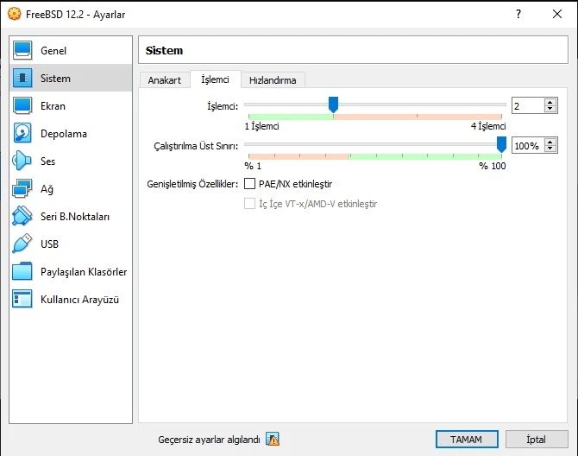Viewport: 578px width, 456px height.
Task: Click the 'Geçersiz ayarlar algılandı' text
Action: tap(209, 440)
